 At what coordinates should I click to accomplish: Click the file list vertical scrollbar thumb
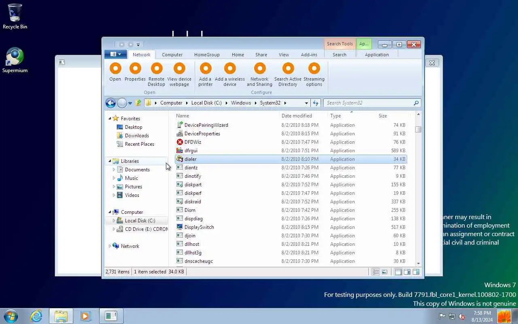418,130
